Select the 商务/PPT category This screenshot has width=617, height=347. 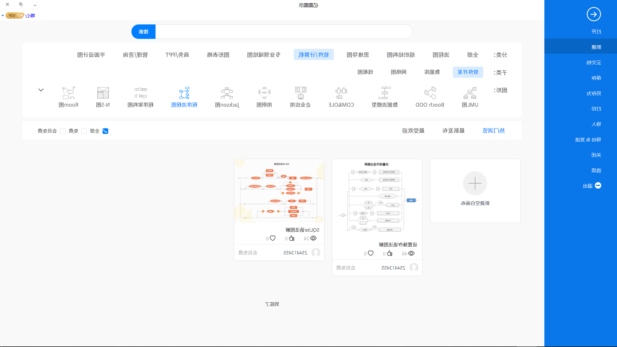177,55
